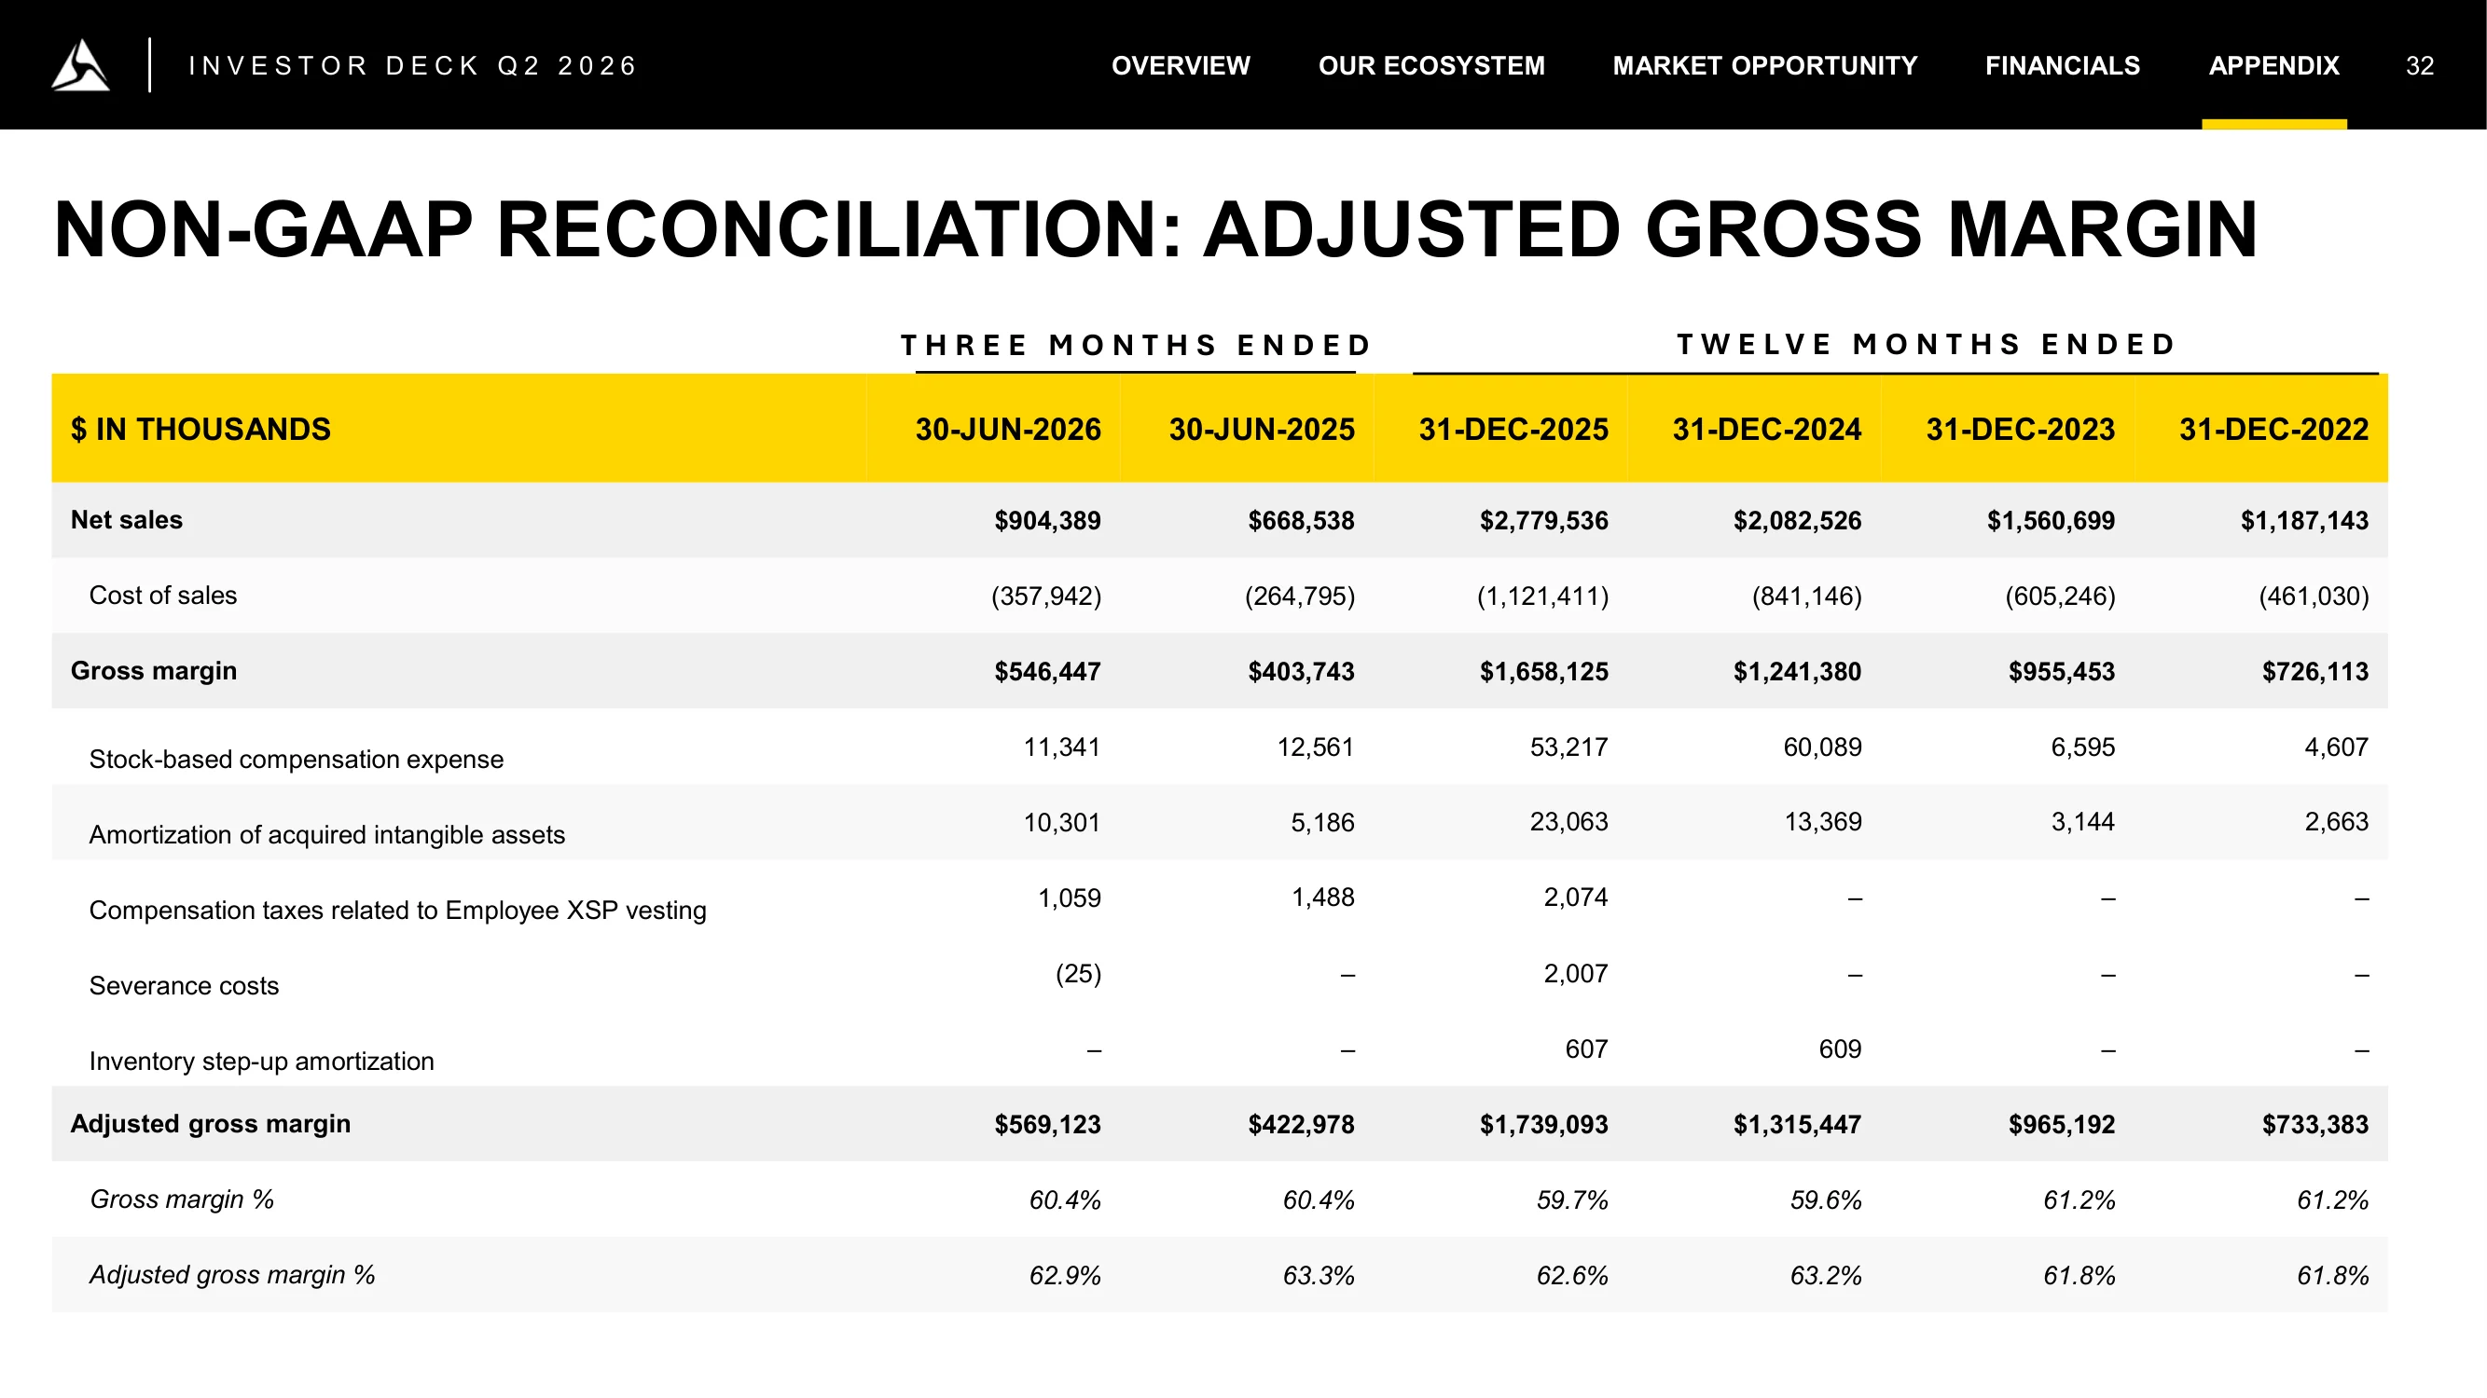Viewport: 2487px width, 1398px height.
Task: Select the Appendix tab
Action: [x=2273, y=65]
